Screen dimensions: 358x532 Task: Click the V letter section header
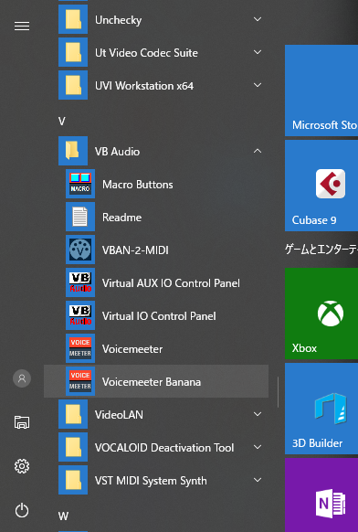pos(62,122)
